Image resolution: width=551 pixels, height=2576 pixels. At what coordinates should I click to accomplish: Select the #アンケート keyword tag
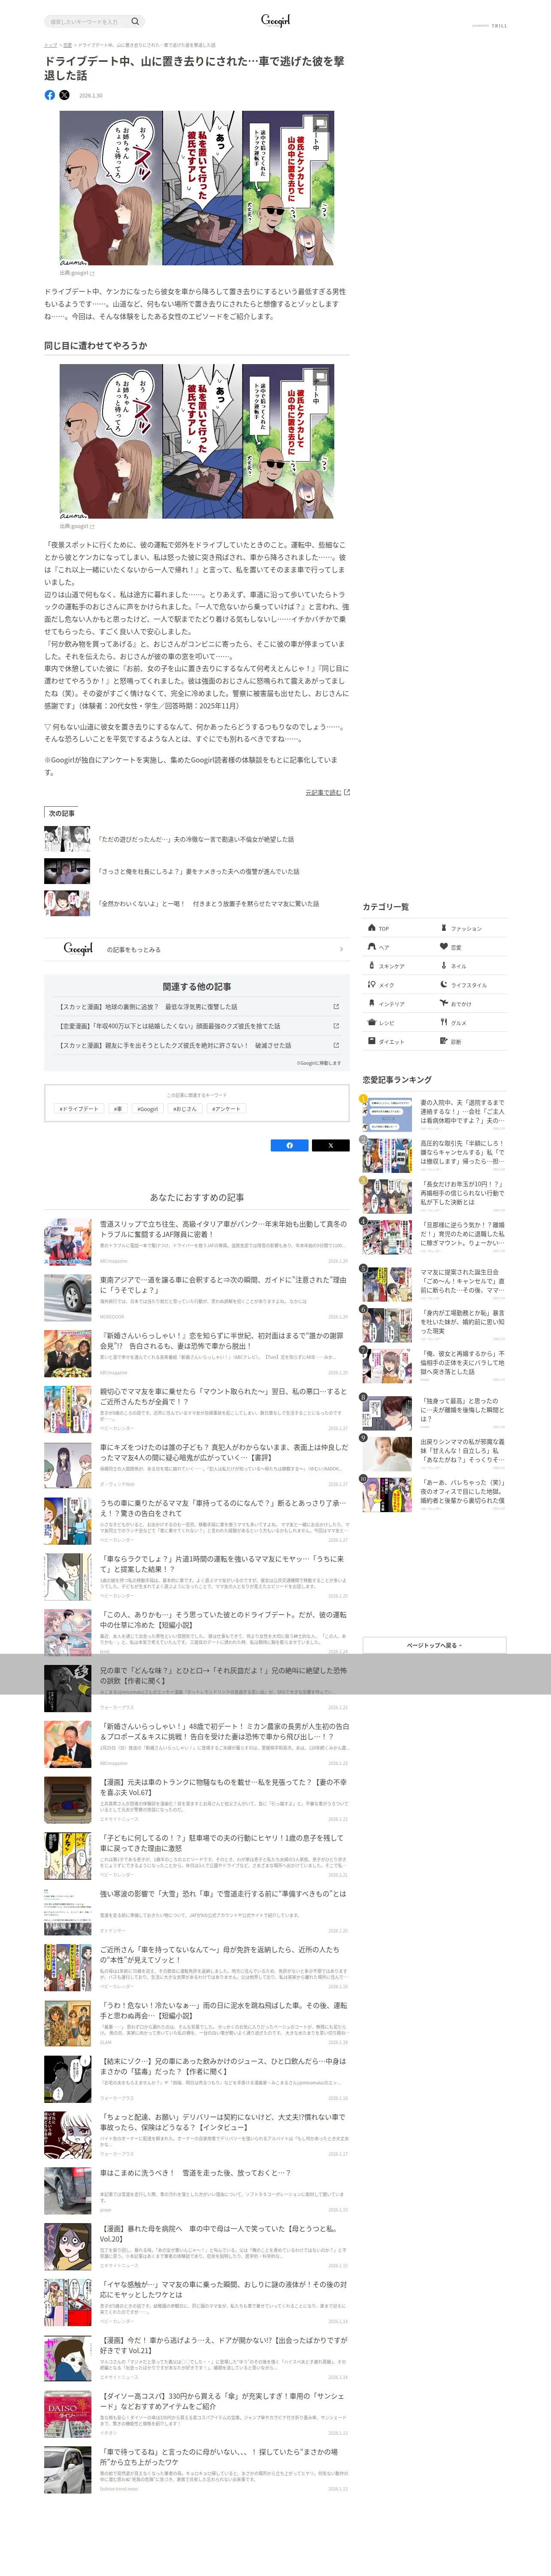click(226, 1109)
